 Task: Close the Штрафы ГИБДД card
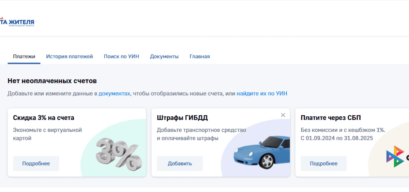coord(283,115)
